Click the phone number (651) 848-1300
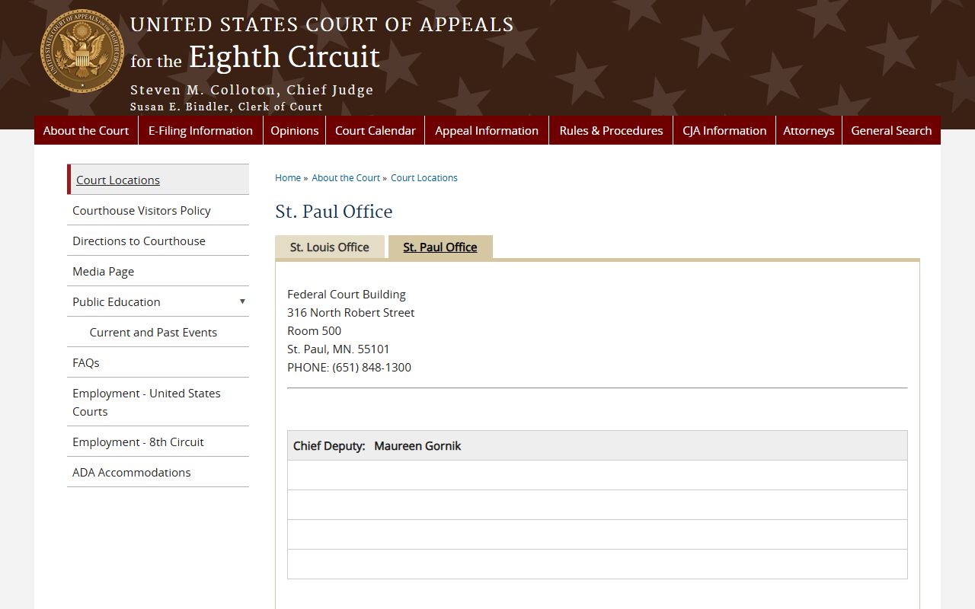Viewport: 975px width, 609px height. pos(372,367)
